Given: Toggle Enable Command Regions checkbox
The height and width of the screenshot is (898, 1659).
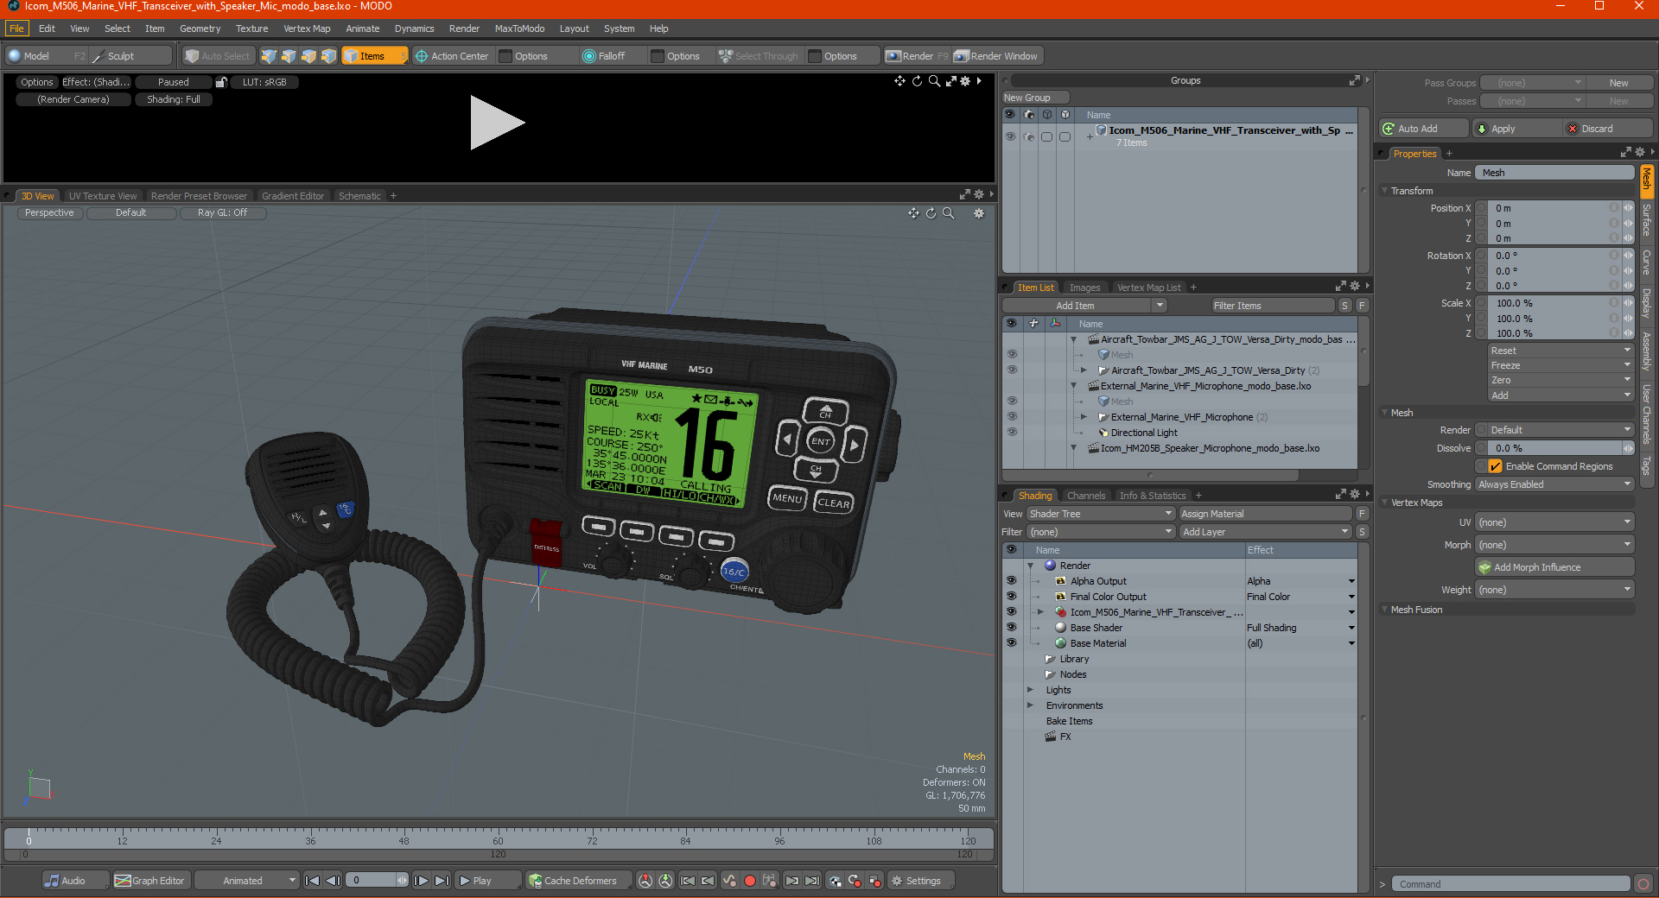Looking at the screenshot, I should click(x=1495, y=466).
